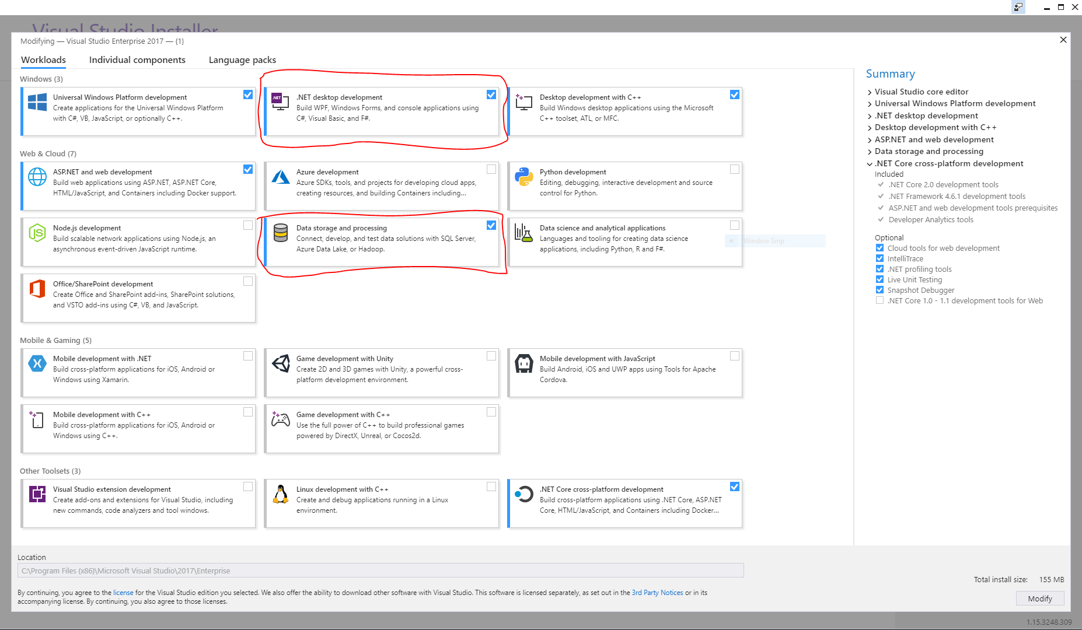
Task: Expand Universal Windows Platform development summary
Action: 870,104
